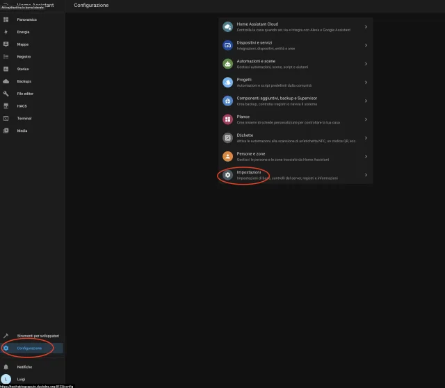Click the Automazioni e scene robot icon
The width and height of the screenshot is (445, 388).
[x=227, y=64]
